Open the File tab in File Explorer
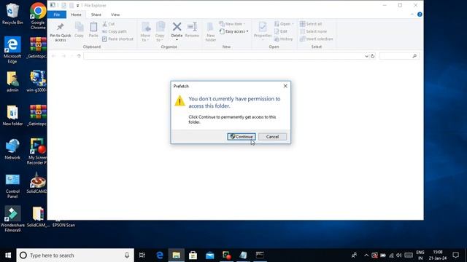 tap(57, 15)
